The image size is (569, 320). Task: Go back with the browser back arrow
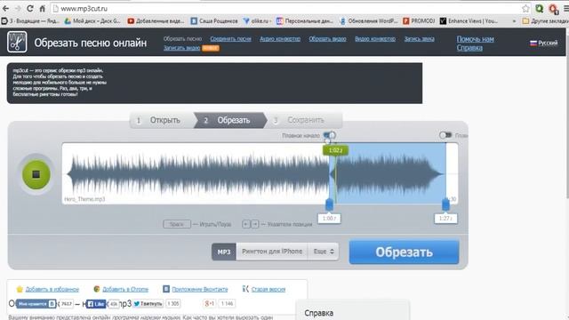pos(6,8)
